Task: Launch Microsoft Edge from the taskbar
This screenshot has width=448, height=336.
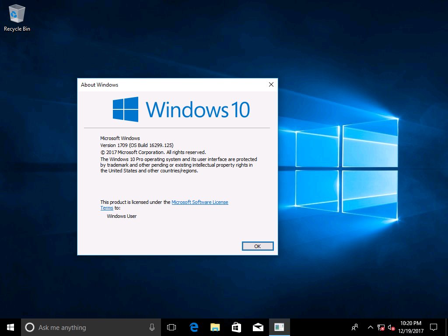Action: pyautogui.click(x=194, y=327)
